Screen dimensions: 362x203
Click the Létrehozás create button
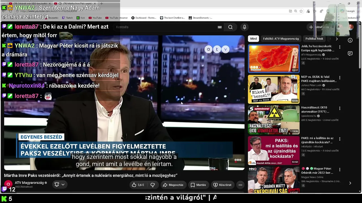319,27
